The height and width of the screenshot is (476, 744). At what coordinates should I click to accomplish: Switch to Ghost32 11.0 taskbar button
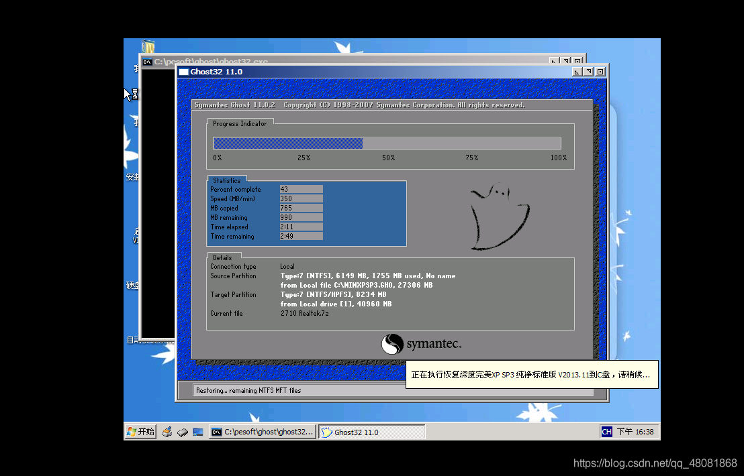(x=371, y=432)
